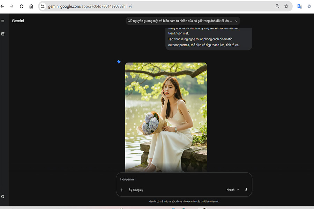
Task: Navigate back to the previous page
Action: click(2, 6)
